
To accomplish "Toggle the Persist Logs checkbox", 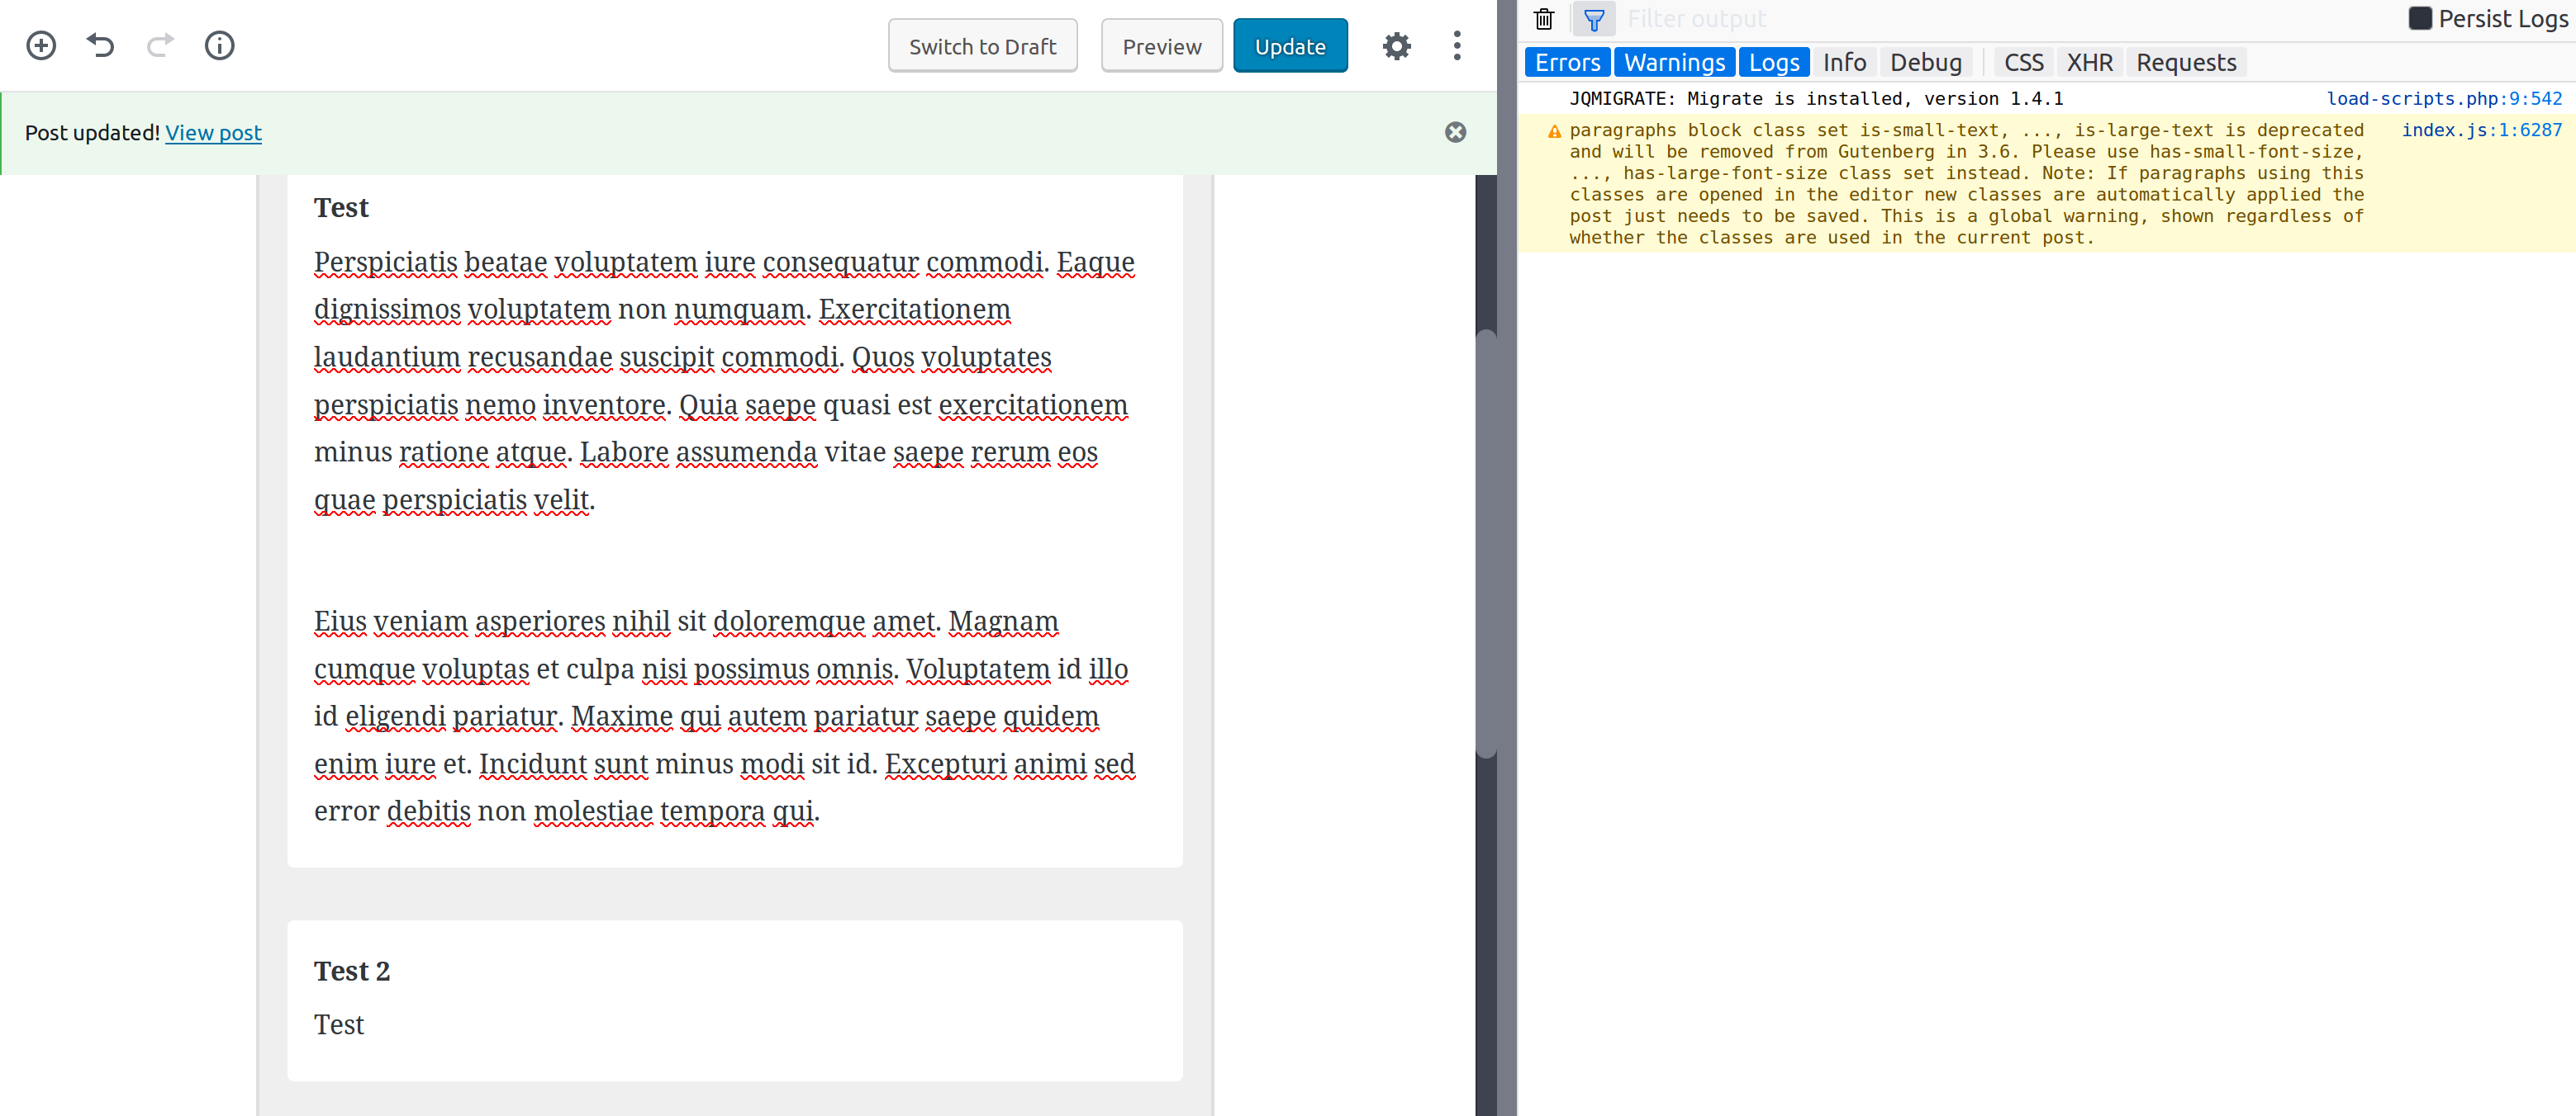I will (2420, 18).
